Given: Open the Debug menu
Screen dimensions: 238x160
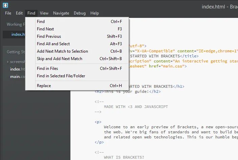Looking at the screenshot, I should click(80, 13).
